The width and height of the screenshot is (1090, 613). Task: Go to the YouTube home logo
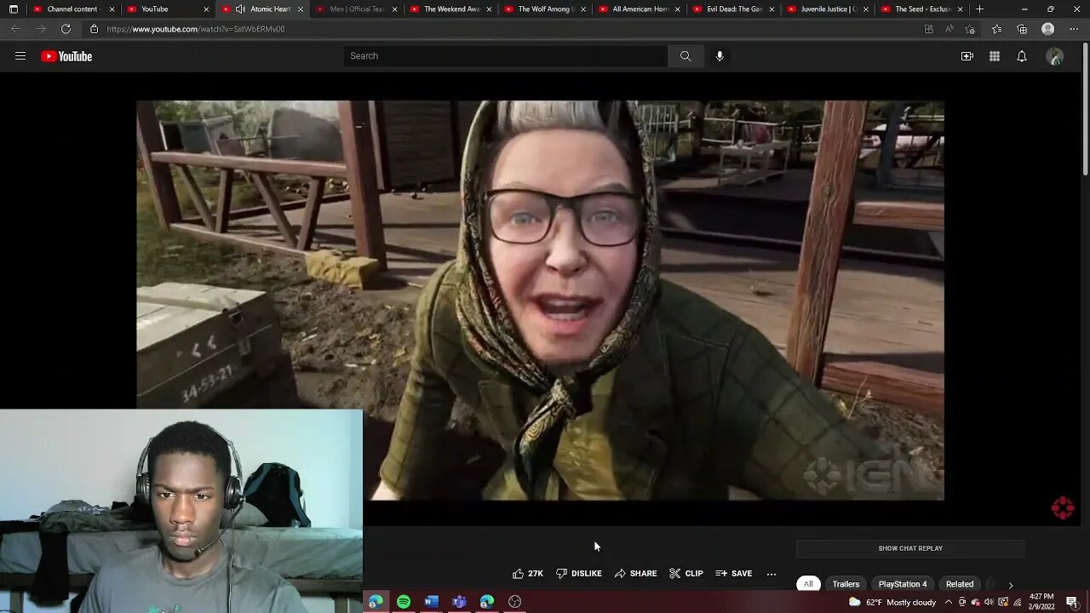coord(66,56)
